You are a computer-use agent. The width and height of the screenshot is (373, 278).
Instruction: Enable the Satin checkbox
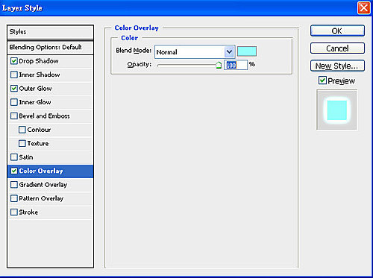pyautogui.click(x=14, y=157)
